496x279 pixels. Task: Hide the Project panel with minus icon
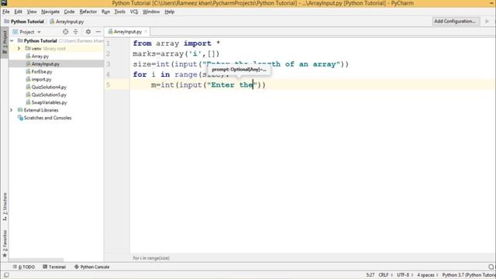tap(98, 32)
